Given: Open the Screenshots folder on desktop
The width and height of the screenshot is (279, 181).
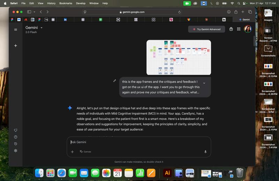Looking at the screenshot, I should pyautogui.click(x=268, y=51).
